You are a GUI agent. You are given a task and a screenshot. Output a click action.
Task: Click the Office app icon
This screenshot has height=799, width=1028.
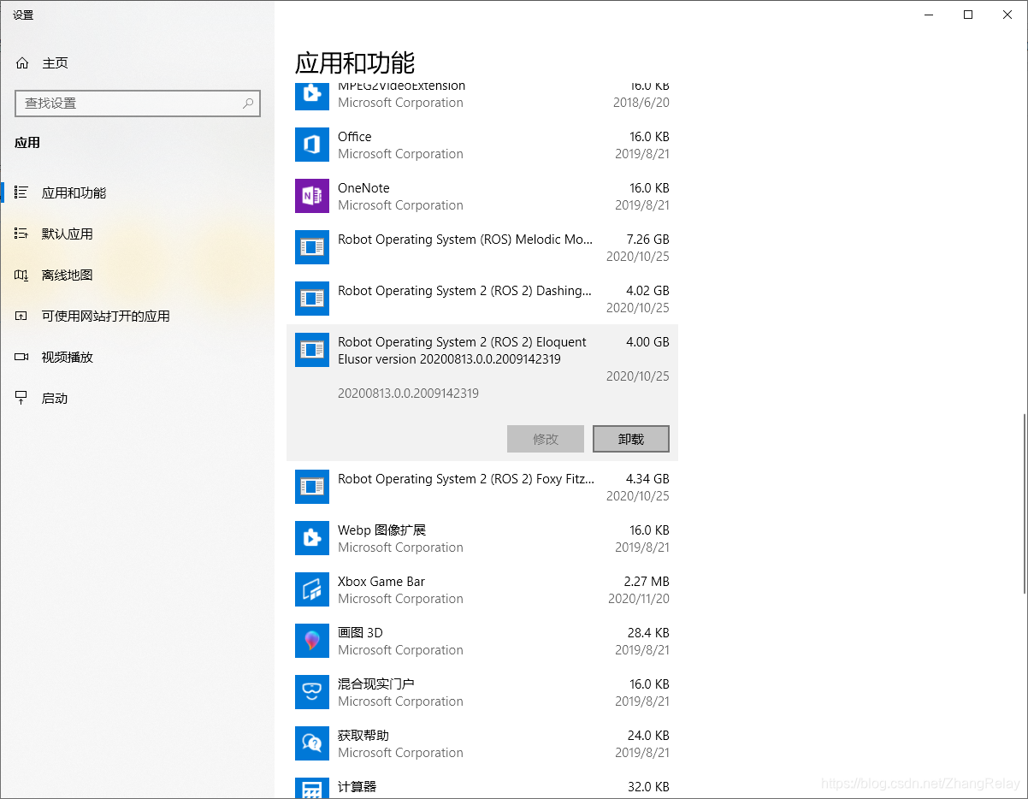312,145
